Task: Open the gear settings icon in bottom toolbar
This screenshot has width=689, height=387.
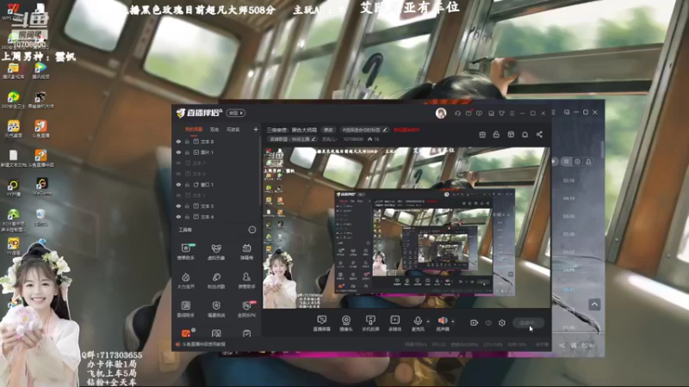Action: [x=502, y=323]
